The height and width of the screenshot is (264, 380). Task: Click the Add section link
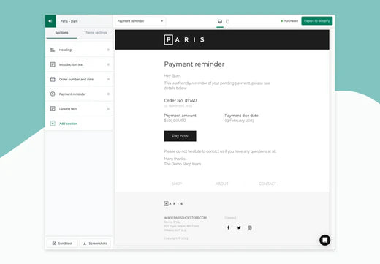[x=68, y=124]
